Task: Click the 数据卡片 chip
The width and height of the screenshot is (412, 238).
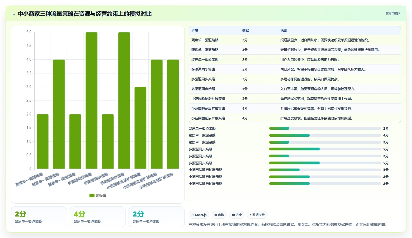Action: tap(257, 215)
